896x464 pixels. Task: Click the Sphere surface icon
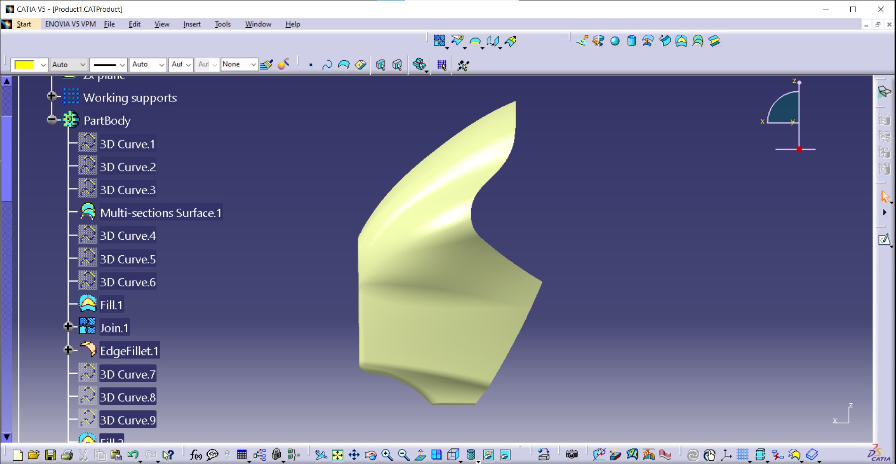[615, 41]
